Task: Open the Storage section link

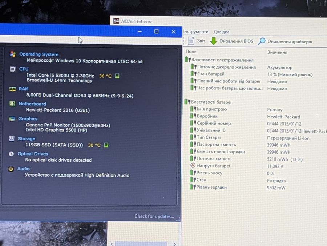Action: click(27, 138)
